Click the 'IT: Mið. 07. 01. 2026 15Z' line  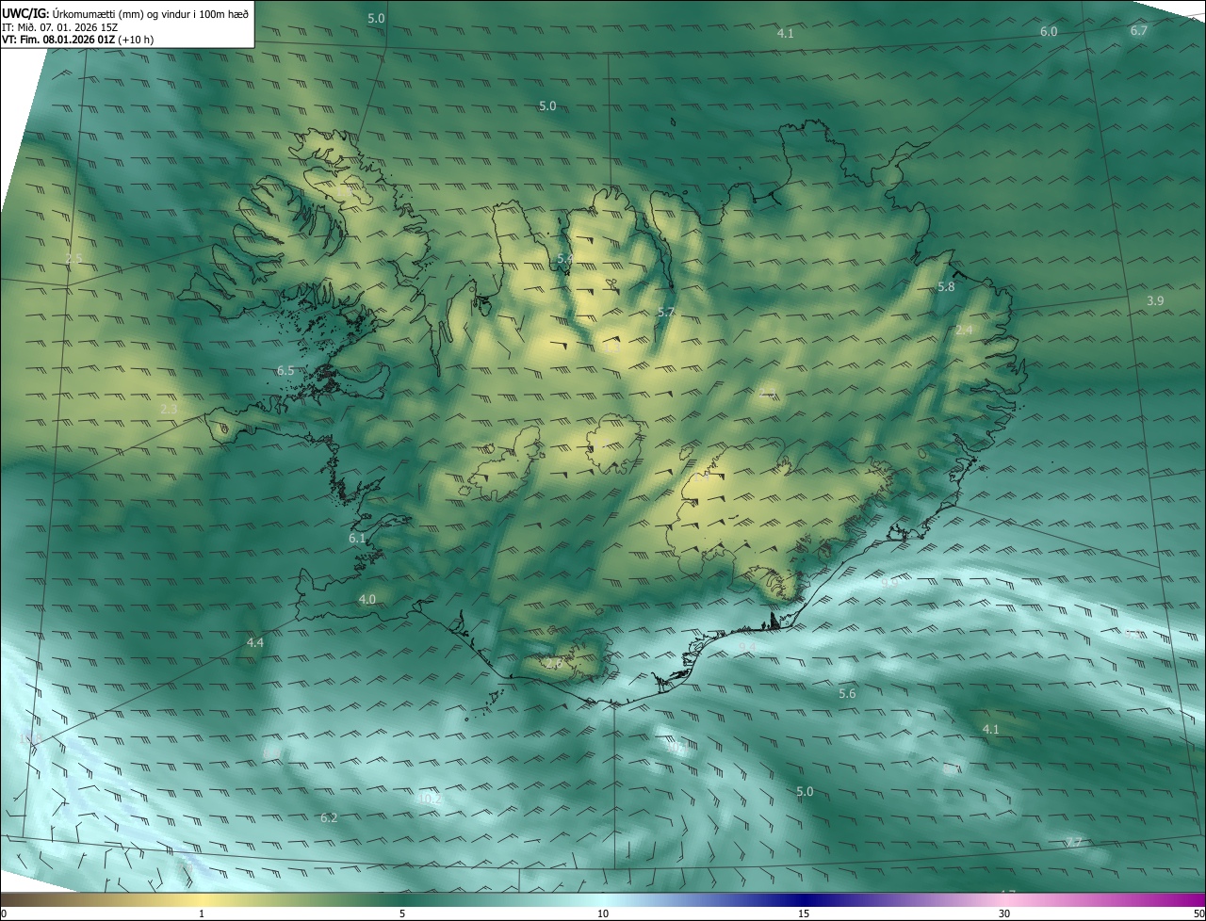point(59,26)
